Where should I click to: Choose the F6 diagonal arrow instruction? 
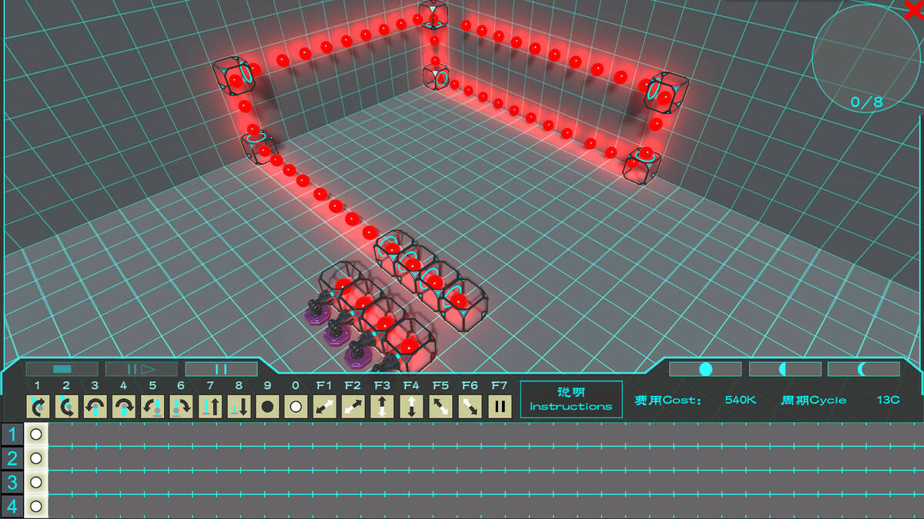point(470,406)
